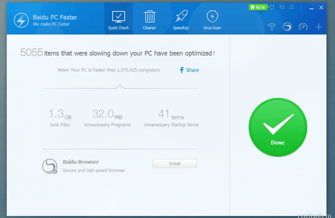Image resolution: width=335 pixels, height=218 pixels.
Task: Open the feedback chat bubble icon
Action: [282, 7]
